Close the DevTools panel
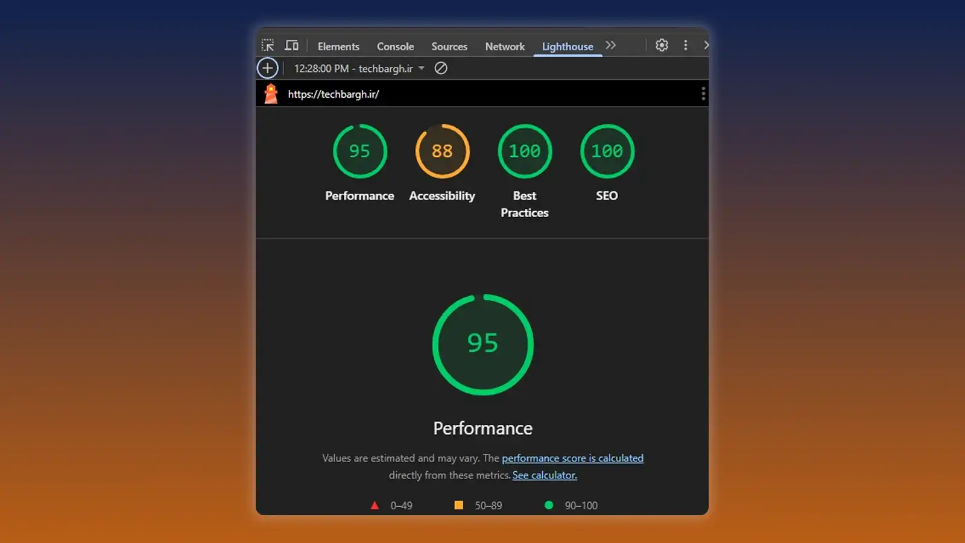The image size is (965, 543). point(705,45)
